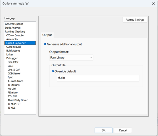This screenshot has height=136, width=158.
Task: Open the ST-LINK debugger settings
Action: tap(13, 96)
